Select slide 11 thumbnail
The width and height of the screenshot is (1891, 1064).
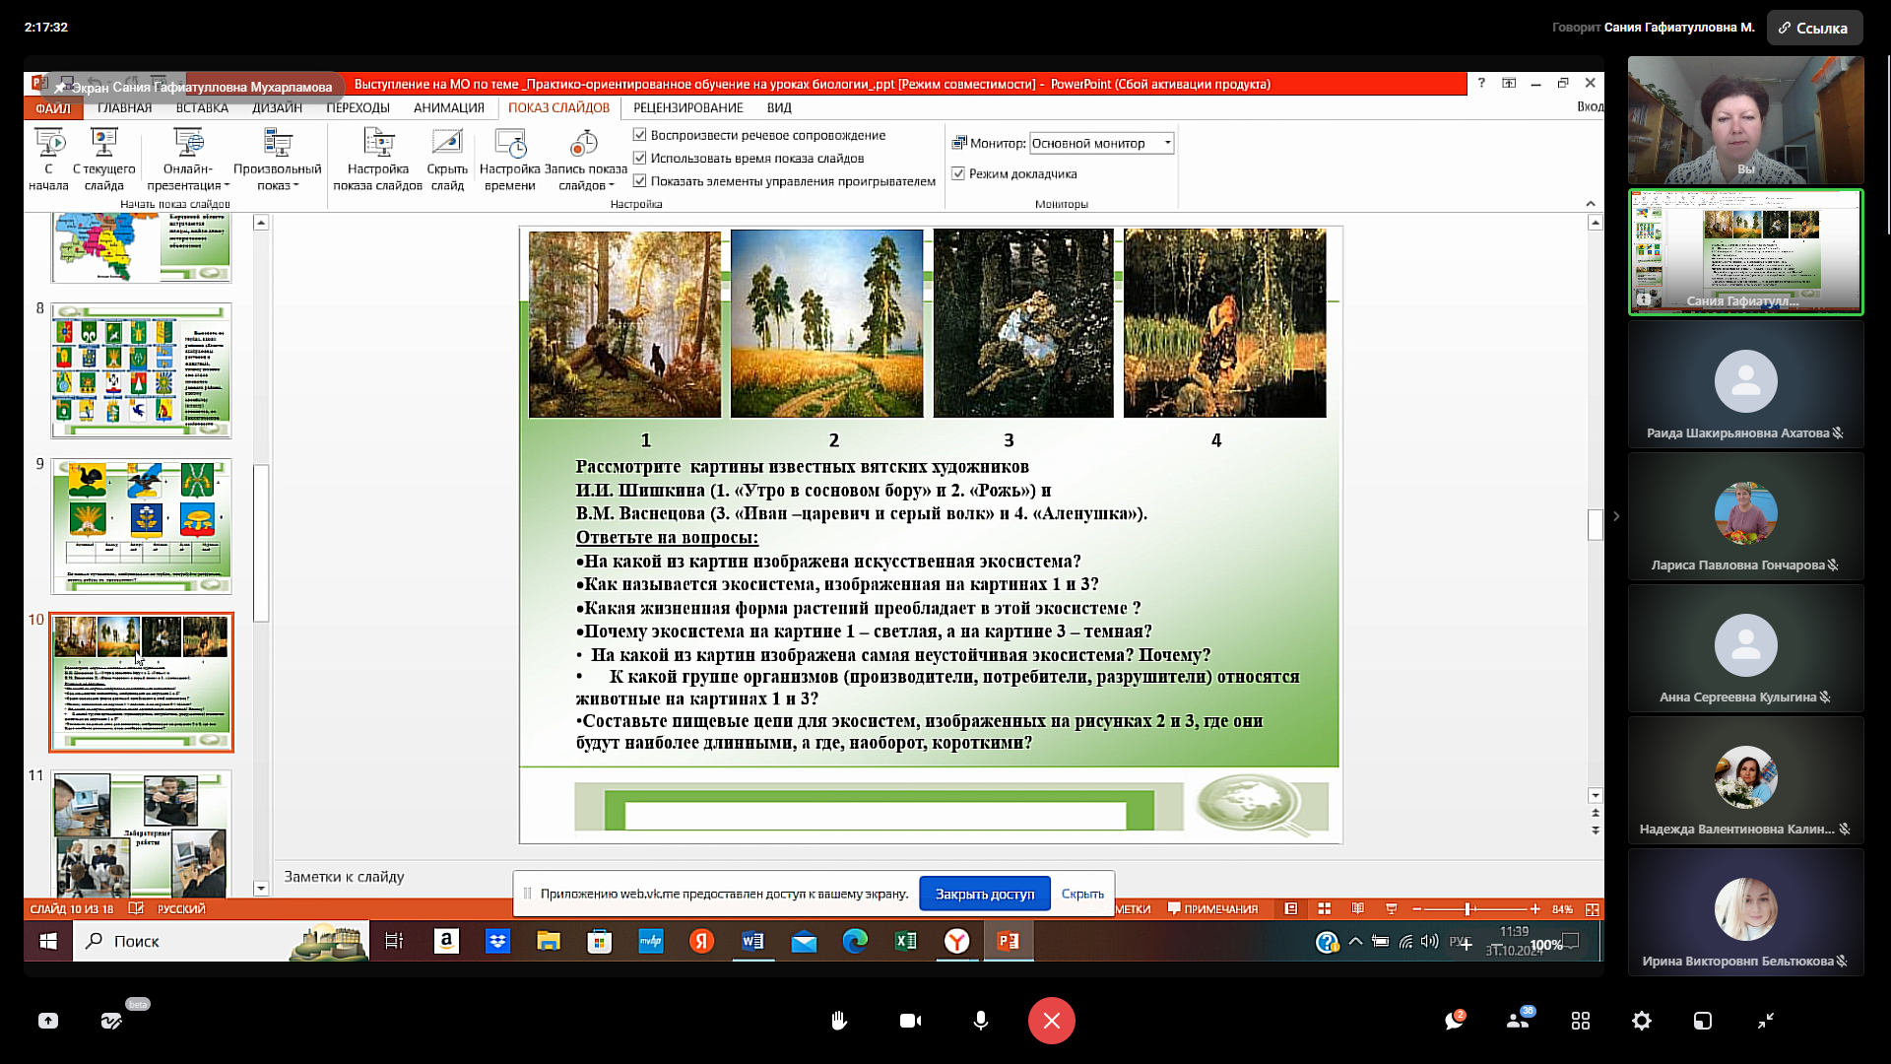click(x=141, y=834)
